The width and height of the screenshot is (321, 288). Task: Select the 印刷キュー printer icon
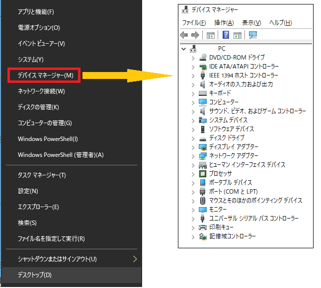pos(203,227)
